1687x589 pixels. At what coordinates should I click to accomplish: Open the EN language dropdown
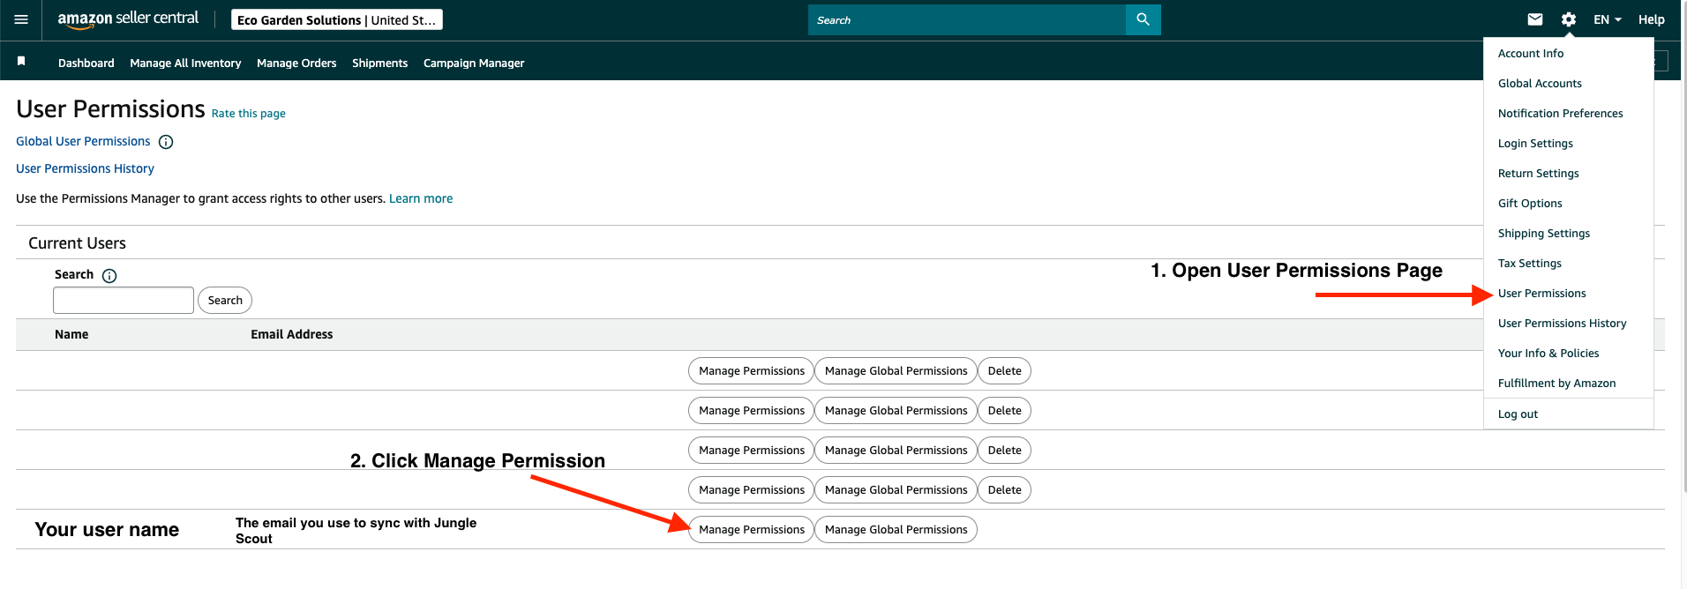pos(1608,19)
